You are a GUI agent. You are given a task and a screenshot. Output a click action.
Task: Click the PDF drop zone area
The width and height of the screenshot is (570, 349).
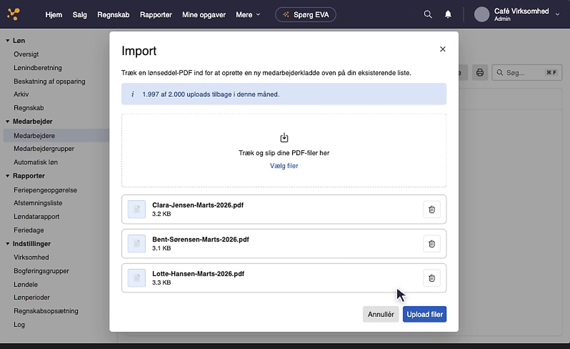284,150
